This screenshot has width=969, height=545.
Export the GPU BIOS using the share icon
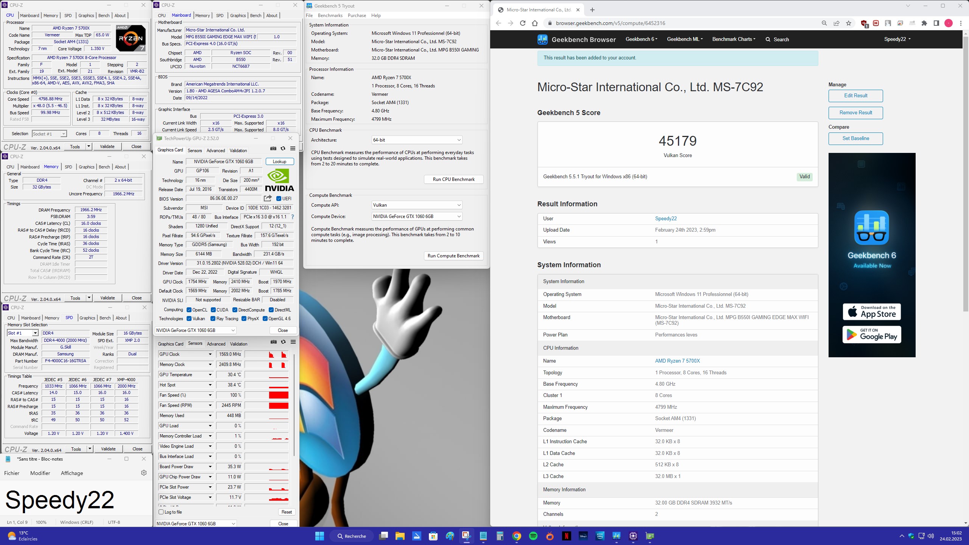pos(268,198)
